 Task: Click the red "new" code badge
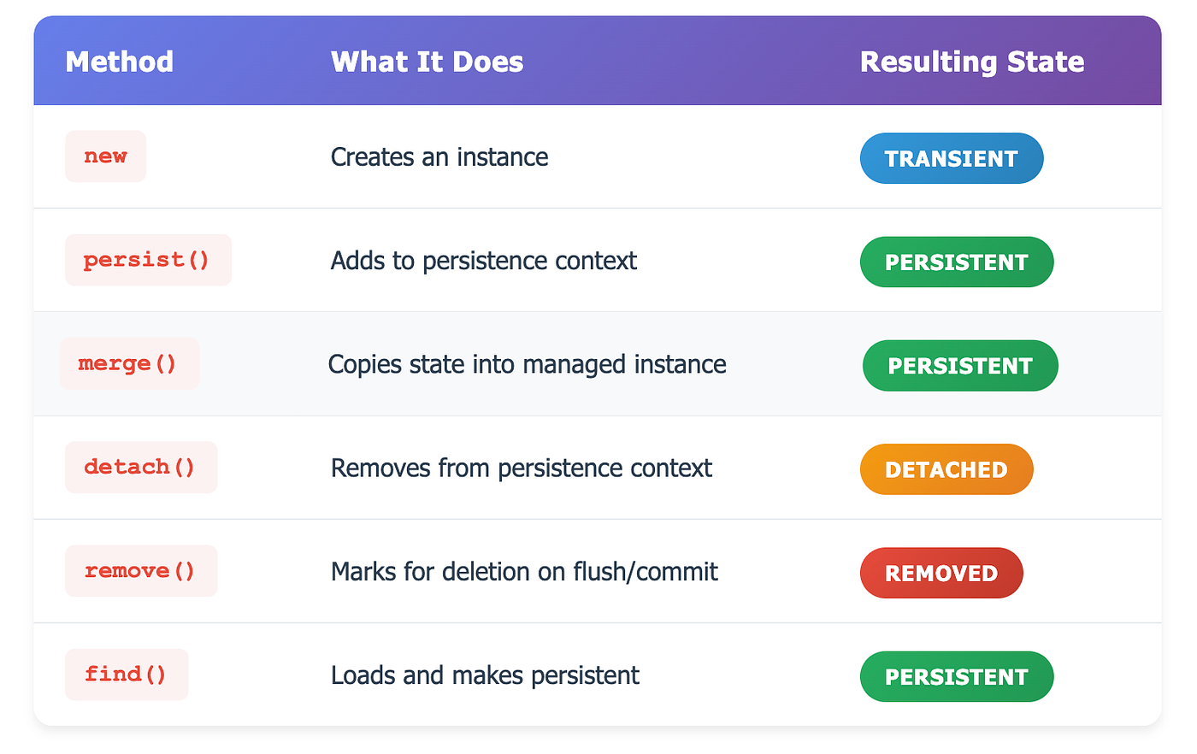[105, 156]
